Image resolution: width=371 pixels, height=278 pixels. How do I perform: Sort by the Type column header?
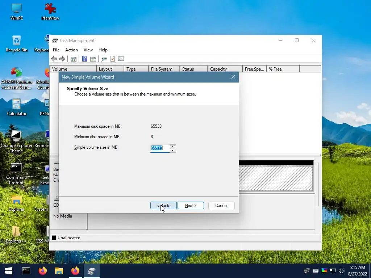coord(136,69)
